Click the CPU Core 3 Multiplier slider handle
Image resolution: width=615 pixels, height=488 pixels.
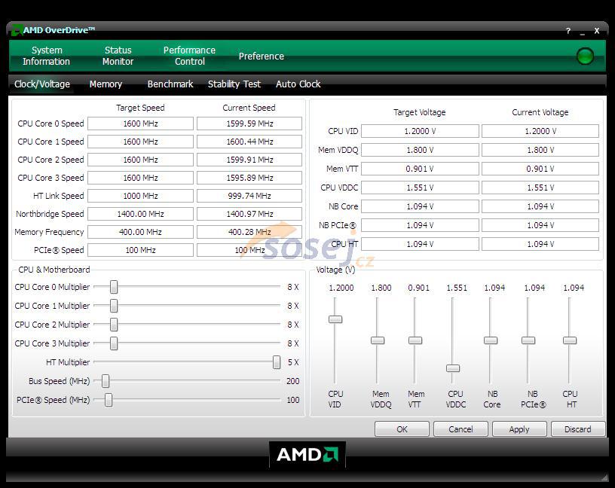pyautogui.click(x=114, y=343)
